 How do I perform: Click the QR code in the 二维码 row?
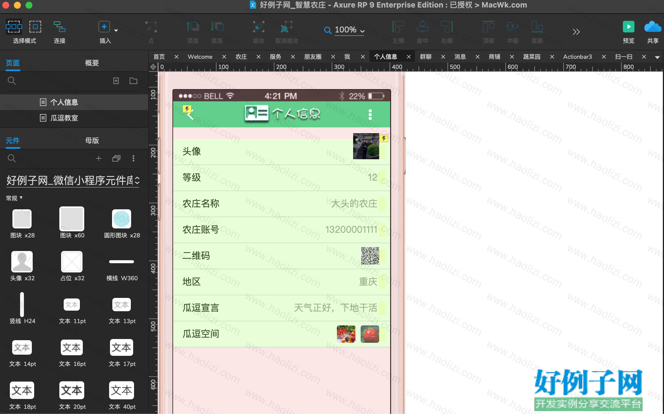[x=370, y=256]
